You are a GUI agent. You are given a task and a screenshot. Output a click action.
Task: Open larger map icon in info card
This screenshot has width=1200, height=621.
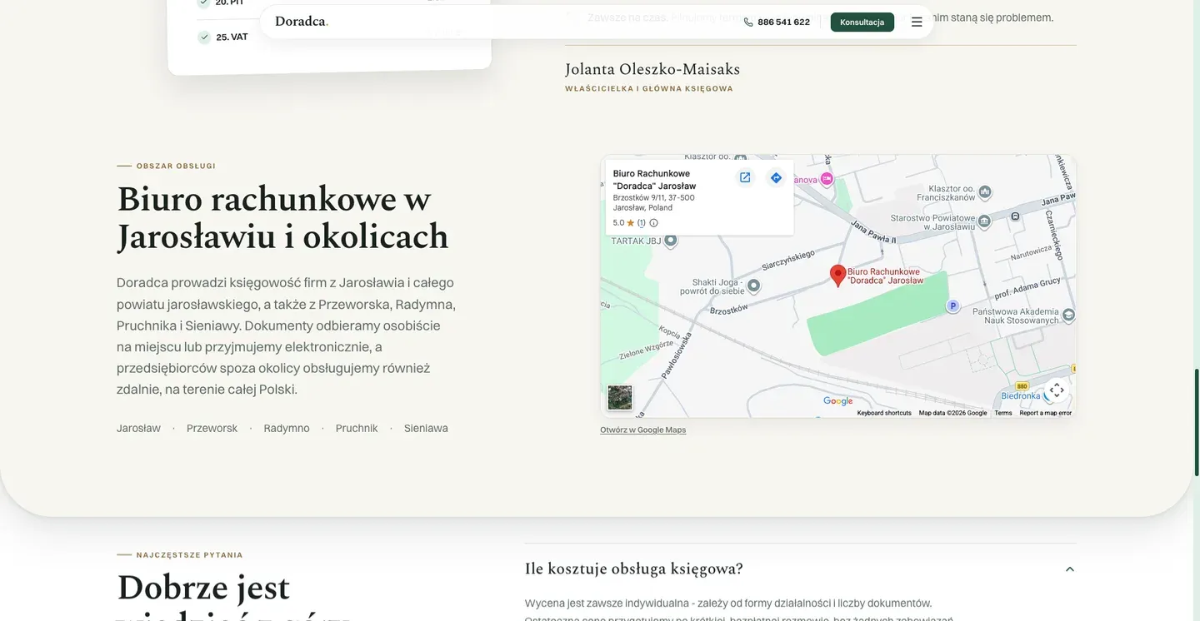tap(745, 177)
